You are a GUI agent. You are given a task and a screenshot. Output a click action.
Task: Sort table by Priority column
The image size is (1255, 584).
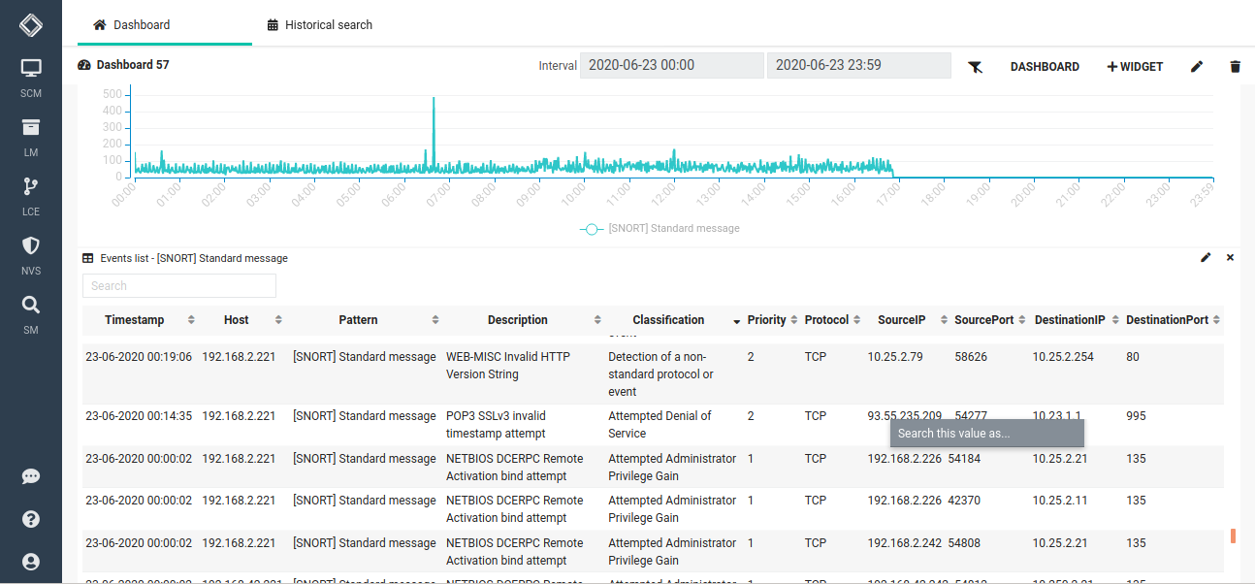(794, 320)
